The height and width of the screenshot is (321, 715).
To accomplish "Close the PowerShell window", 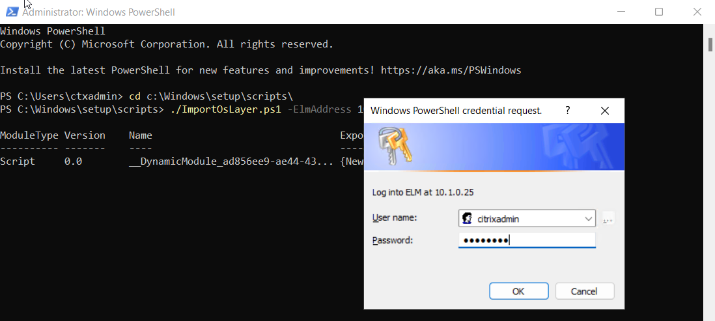I will coord(697,12).
